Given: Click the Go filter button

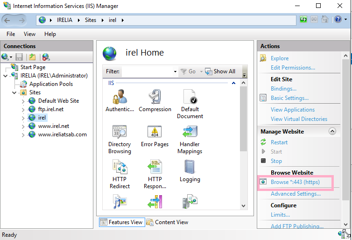Looking at the screenshot, I should (188, 71).
